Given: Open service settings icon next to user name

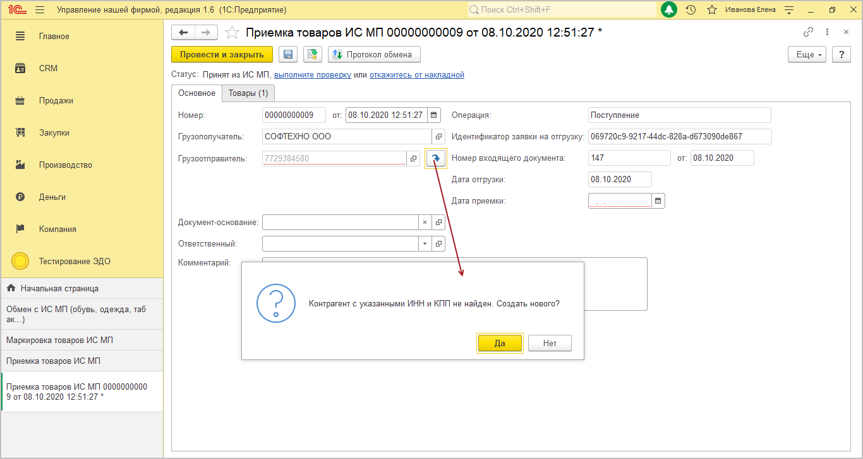Looking at the screenshot, I should coord(788,10).
